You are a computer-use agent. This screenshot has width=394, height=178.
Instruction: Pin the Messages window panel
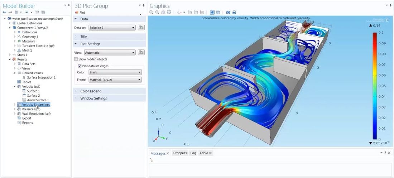pos(385,153)
